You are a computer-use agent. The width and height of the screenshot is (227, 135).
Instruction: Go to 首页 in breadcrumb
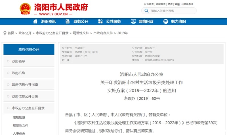click(x=11, y=33)
